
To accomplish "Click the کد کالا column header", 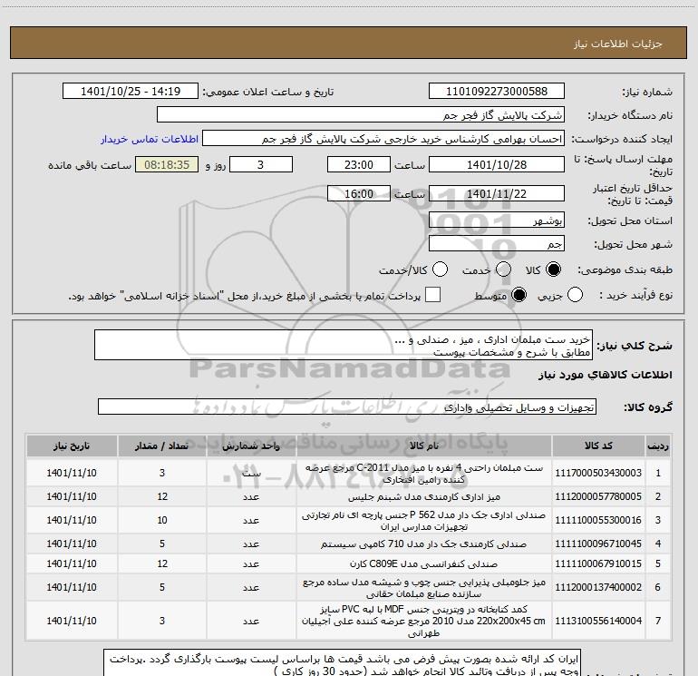I will pos(598,446).
